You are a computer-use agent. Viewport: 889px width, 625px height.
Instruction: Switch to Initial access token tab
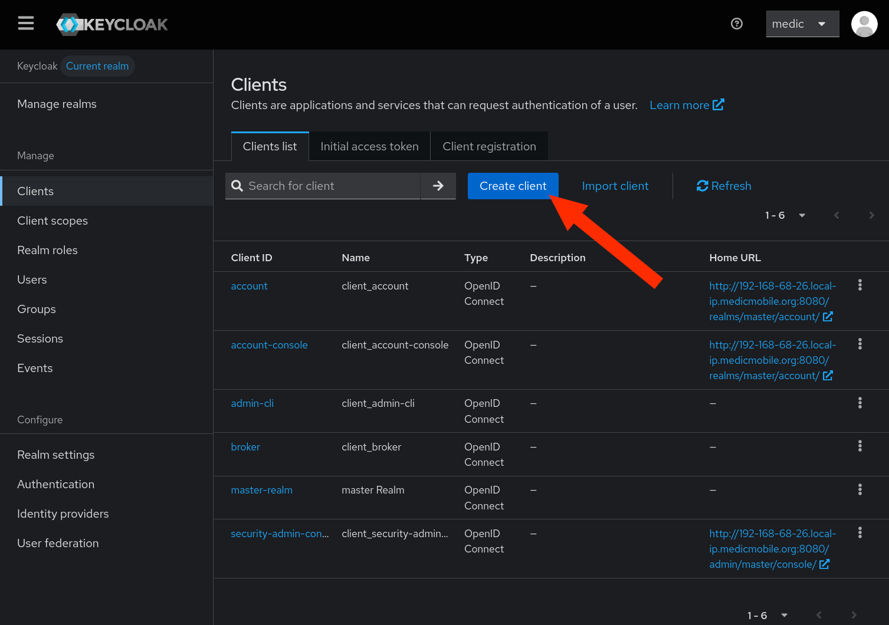[x=370, y=146]
